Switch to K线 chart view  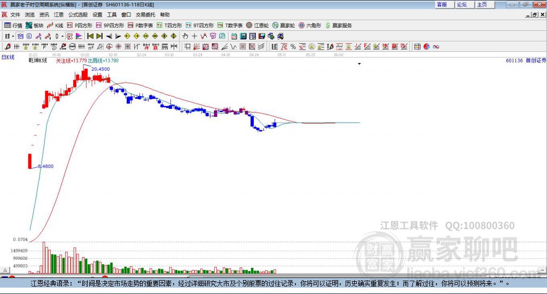click(x=55, y=26)
